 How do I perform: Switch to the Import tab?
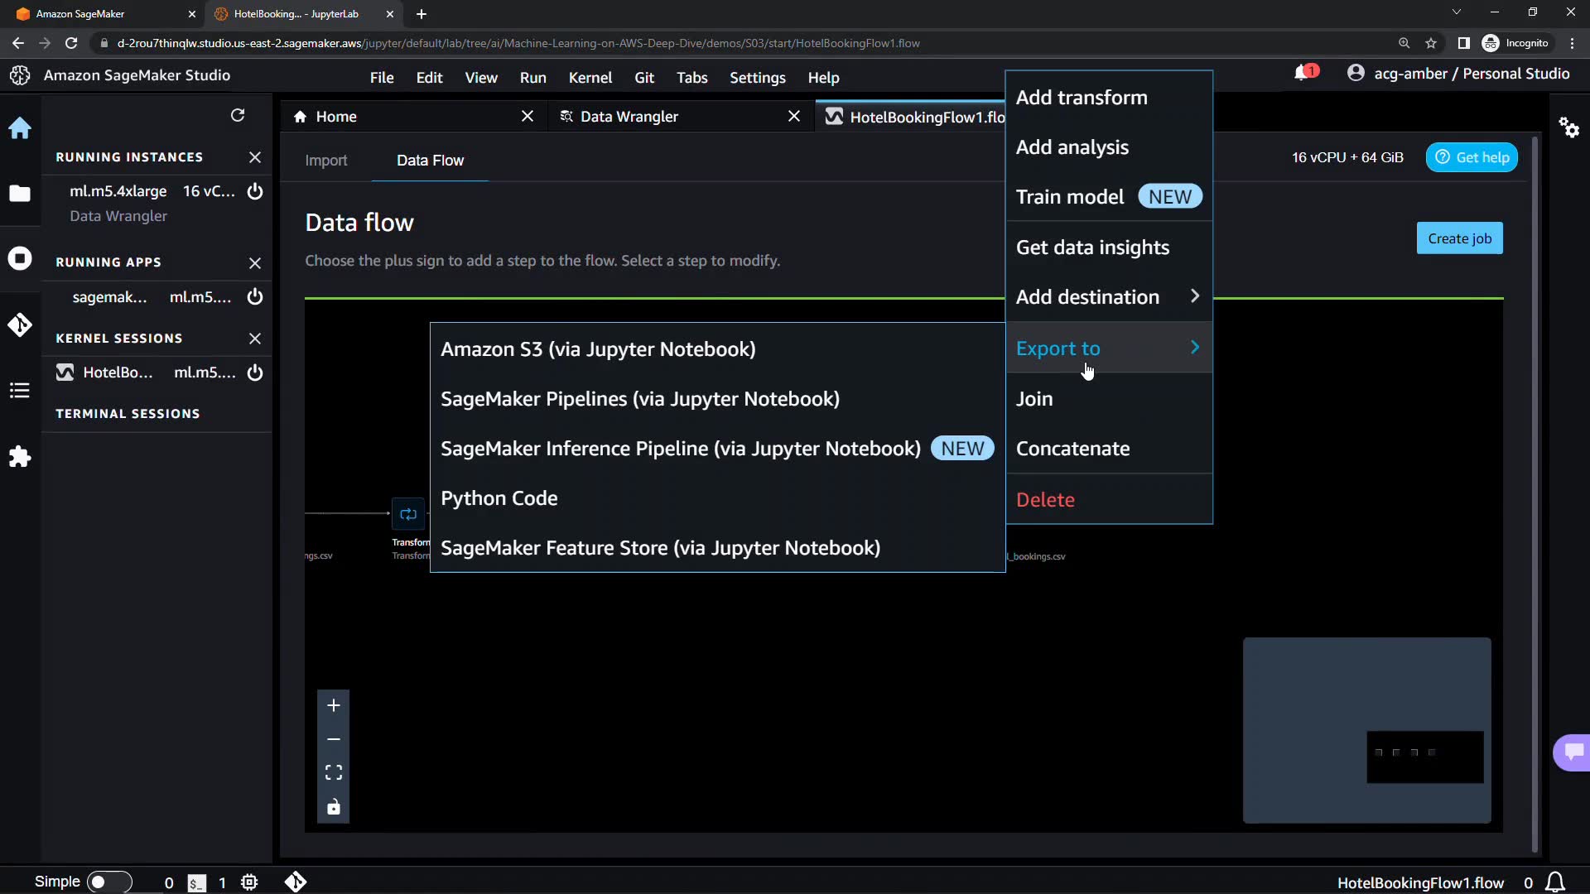pyautogui.click(x=325, y=161)
